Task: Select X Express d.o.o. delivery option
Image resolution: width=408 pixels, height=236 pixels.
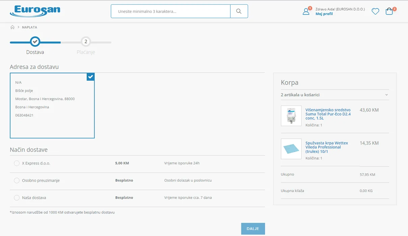Action: click(17, 163)
